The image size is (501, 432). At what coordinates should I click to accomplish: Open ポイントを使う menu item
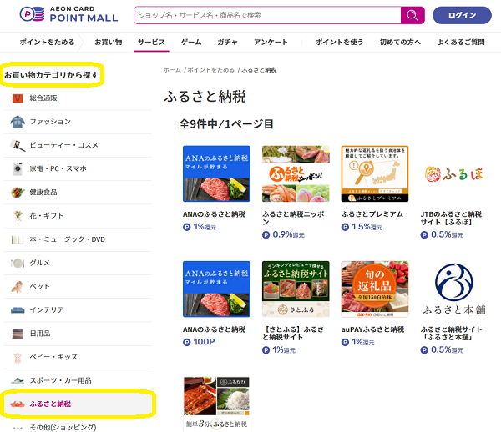(x=339, y=42)
